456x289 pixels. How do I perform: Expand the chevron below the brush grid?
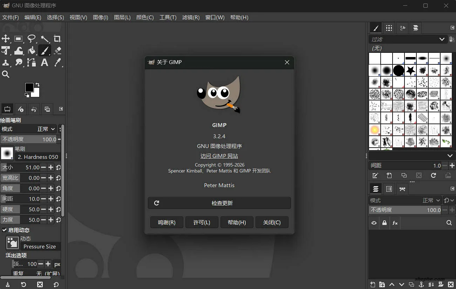click(450, 156)
